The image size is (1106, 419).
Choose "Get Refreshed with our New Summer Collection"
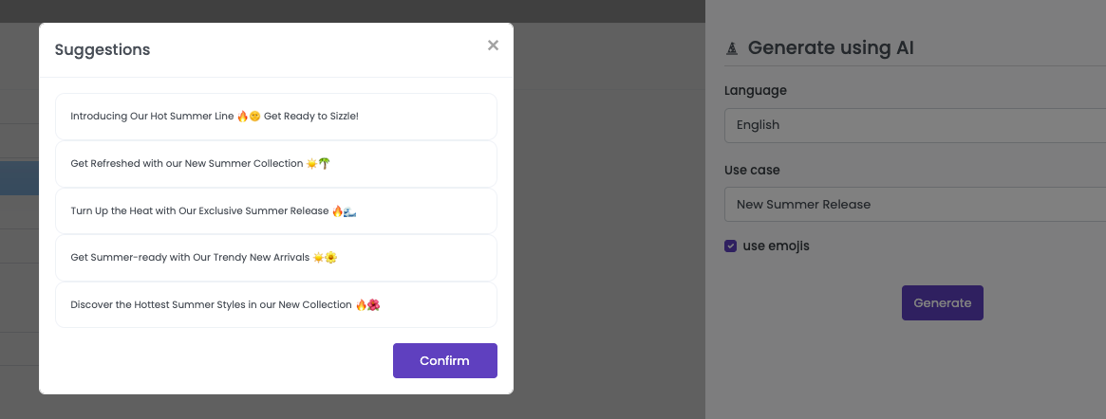coord(186,164)
